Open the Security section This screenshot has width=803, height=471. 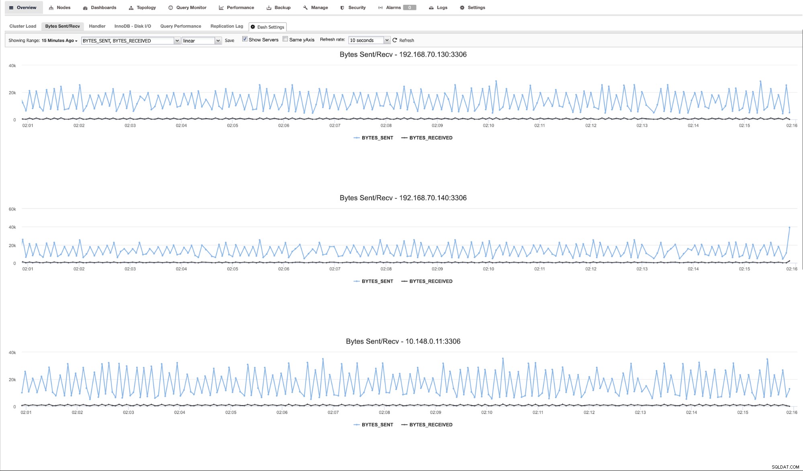353,8
